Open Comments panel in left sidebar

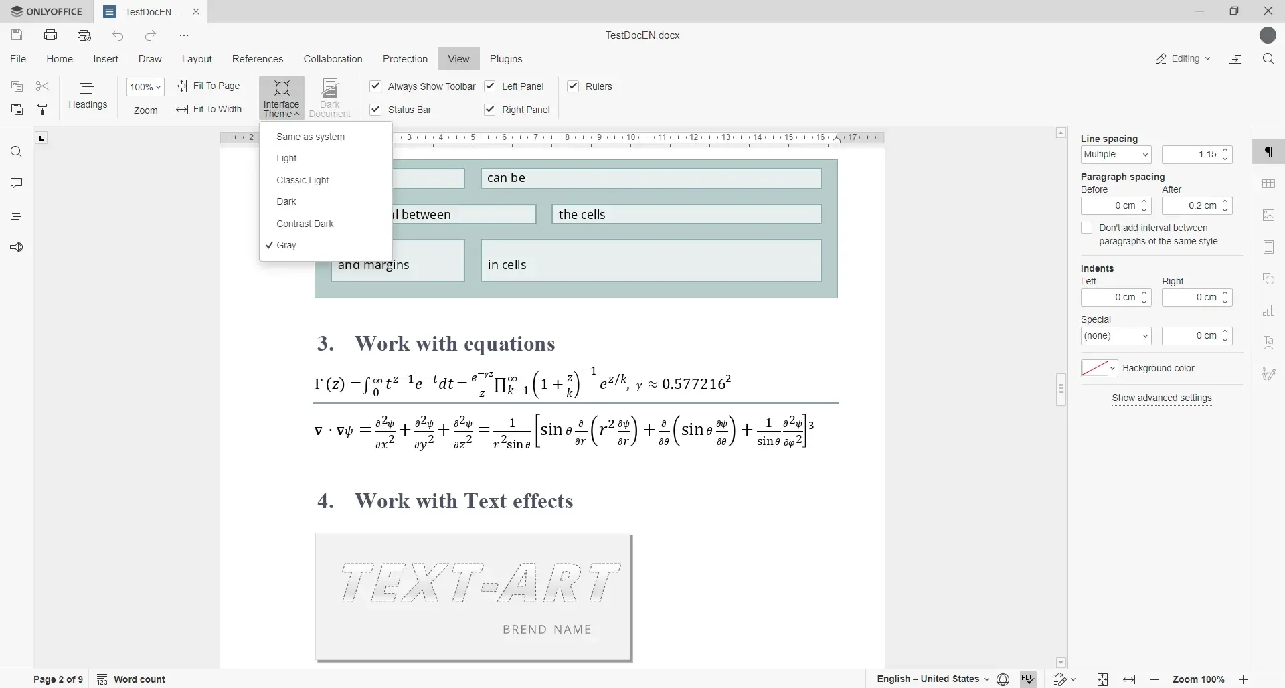pyautogui.click(x=17, y=183)
